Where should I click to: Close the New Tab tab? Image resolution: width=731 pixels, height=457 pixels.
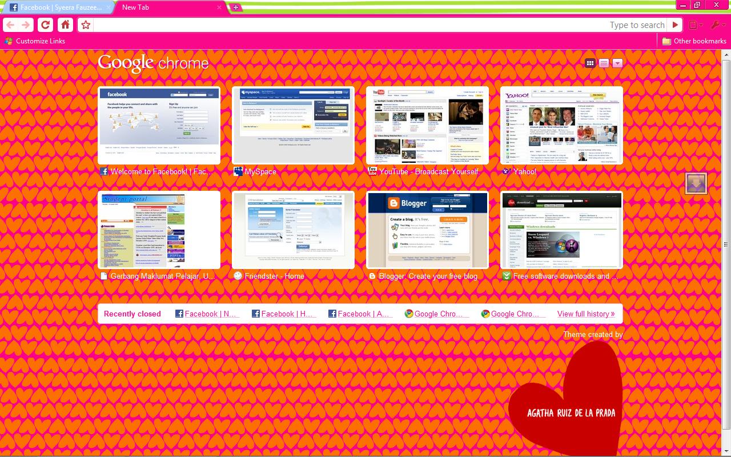[x=219, y=7]
